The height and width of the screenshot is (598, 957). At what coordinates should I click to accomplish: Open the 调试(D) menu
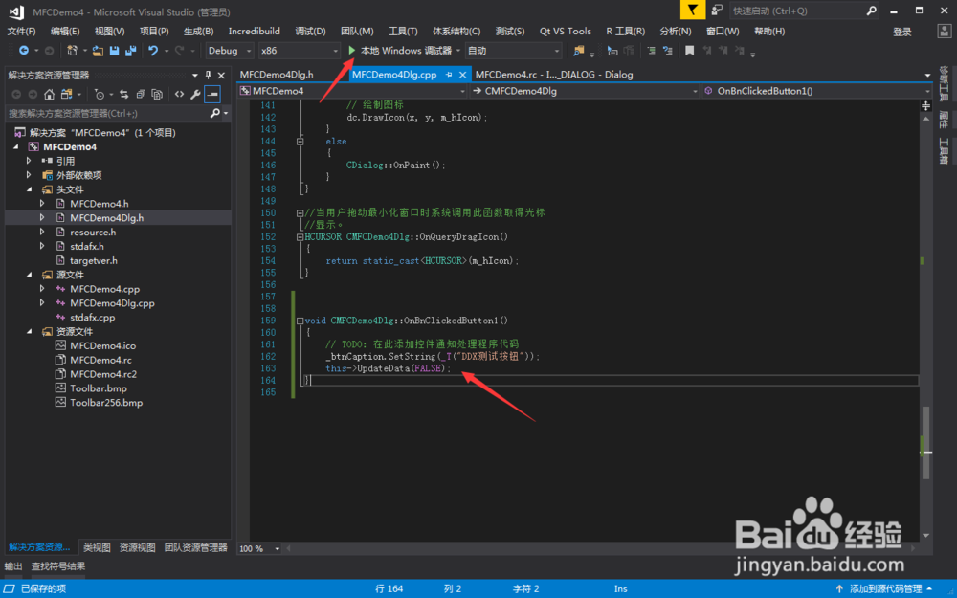(x=311, y=32)
